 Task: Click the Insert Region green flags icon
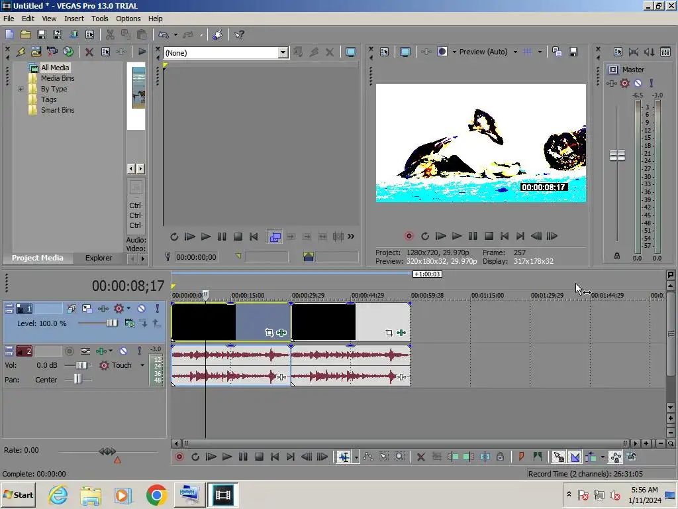tap(538, 457)
